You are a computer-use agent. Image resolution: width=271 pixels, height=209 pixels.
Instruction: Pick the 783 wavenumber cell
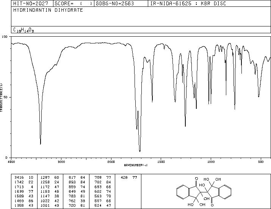(72, 196)
